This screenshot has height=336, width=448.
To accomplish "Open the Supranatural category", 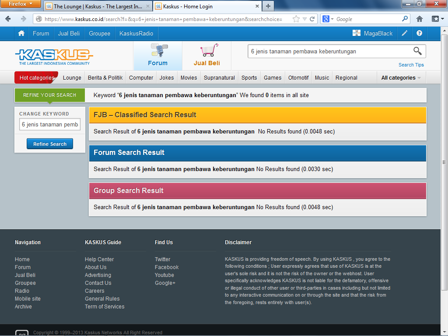I will click(x=220, y=78).
